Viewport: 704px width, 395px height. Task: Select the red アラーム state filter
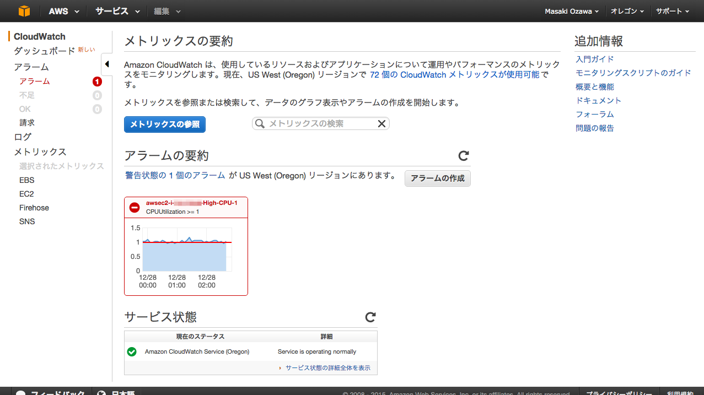coord(35,82)
